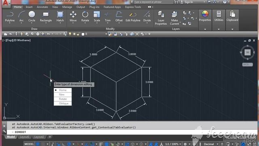
Task: Choose Oblique from dimension editing menu
Action: (63, 103)
